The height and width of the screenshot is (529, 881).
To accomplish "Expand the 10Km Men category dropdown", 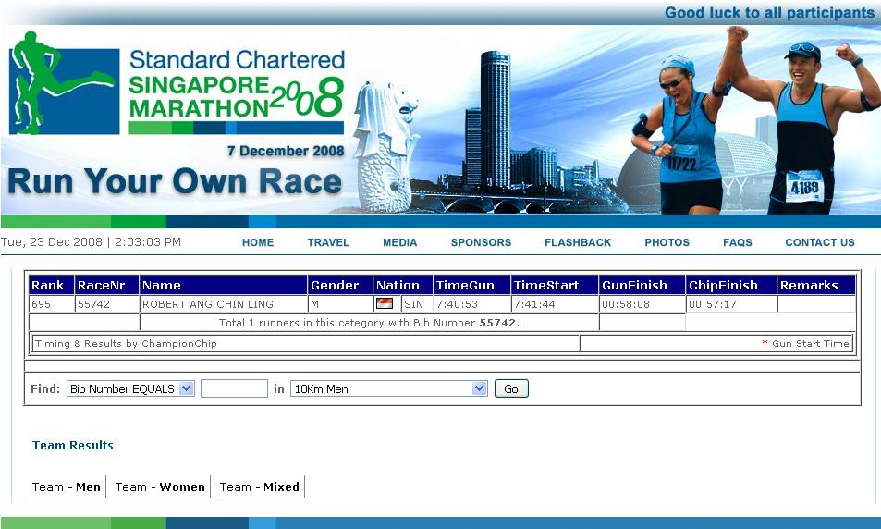I will [389, 388].
